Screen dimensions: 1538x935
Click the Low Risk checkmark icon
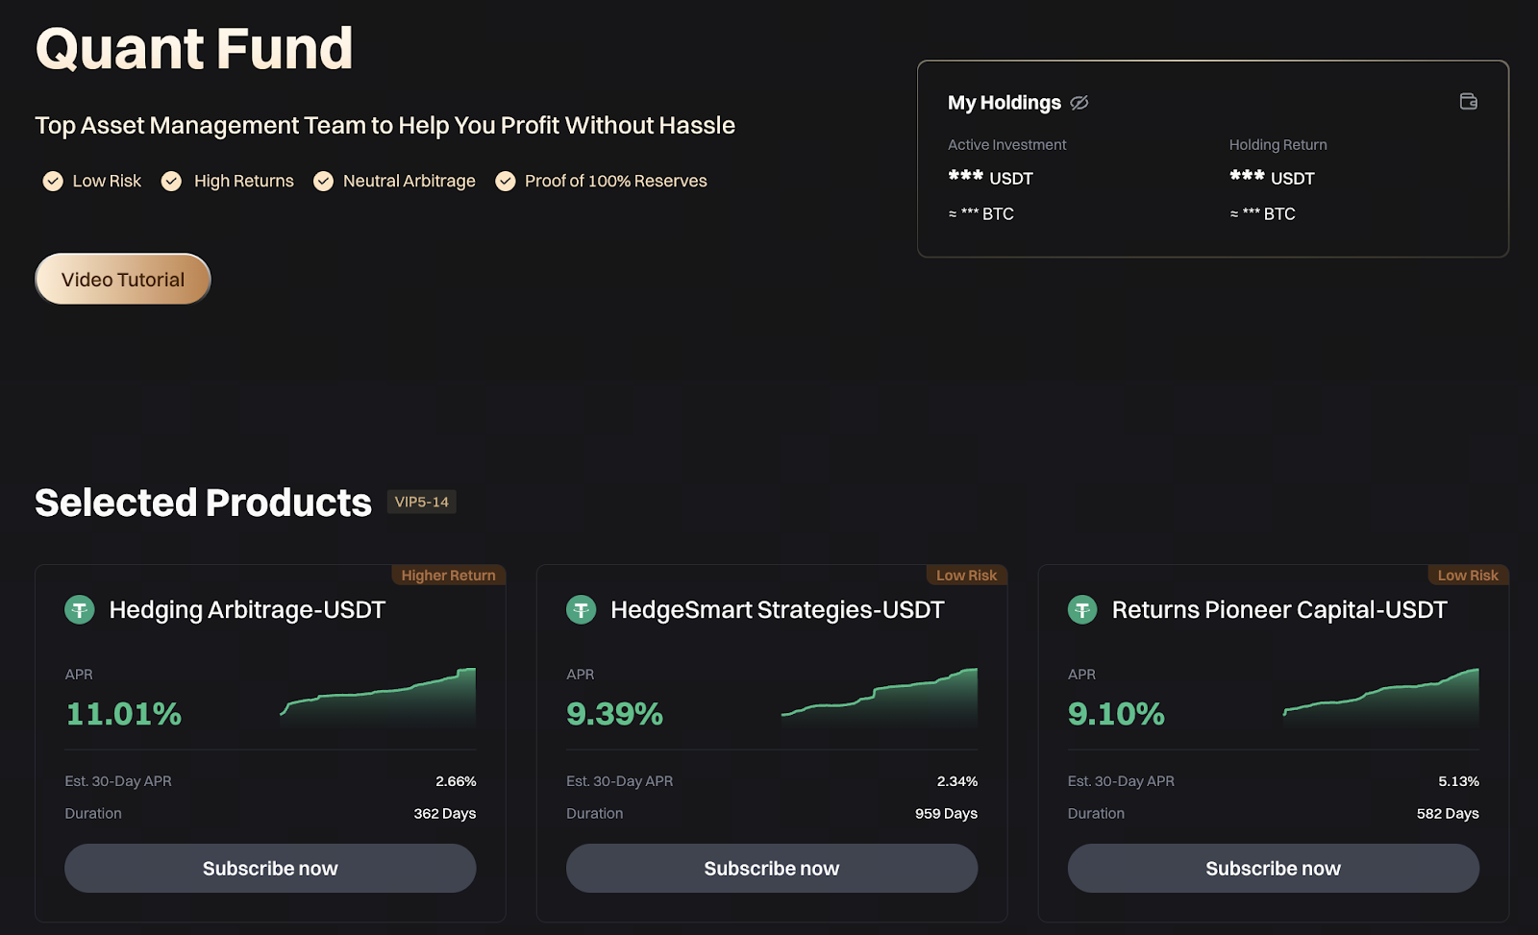pos(53,181)
